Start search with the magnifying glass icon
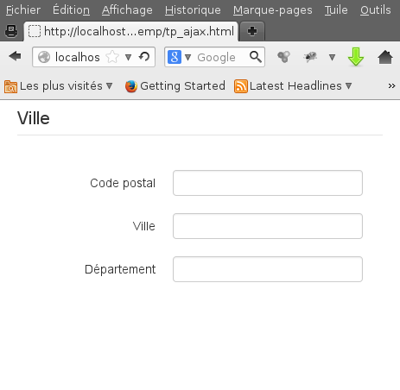Image resolution: width=400 pixels, height=390 pixels. (256, 57)
